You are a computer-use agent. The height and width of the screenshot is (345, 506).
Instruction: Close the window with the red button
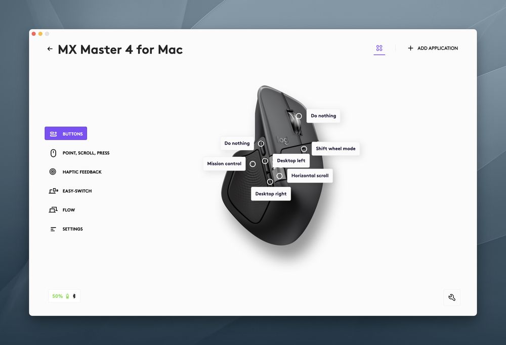[33, 33]
